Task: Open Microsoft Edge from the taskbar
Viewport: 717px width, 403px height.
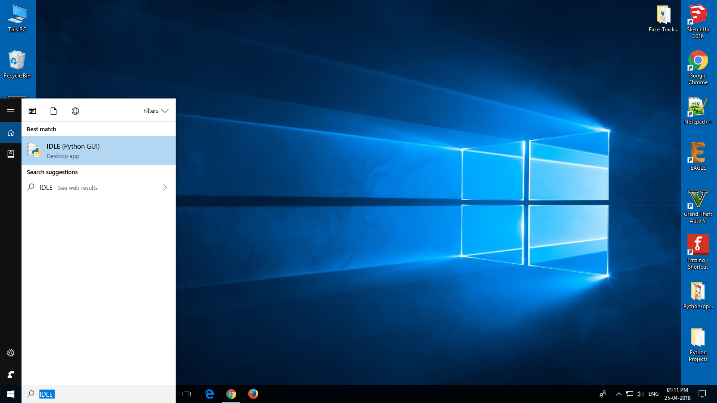Action: (209, 394)
